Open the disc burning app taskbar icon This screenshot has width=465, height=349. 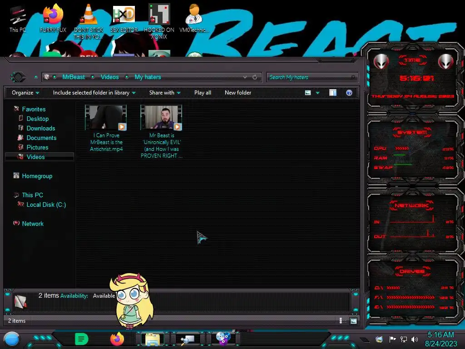[223, 339]
